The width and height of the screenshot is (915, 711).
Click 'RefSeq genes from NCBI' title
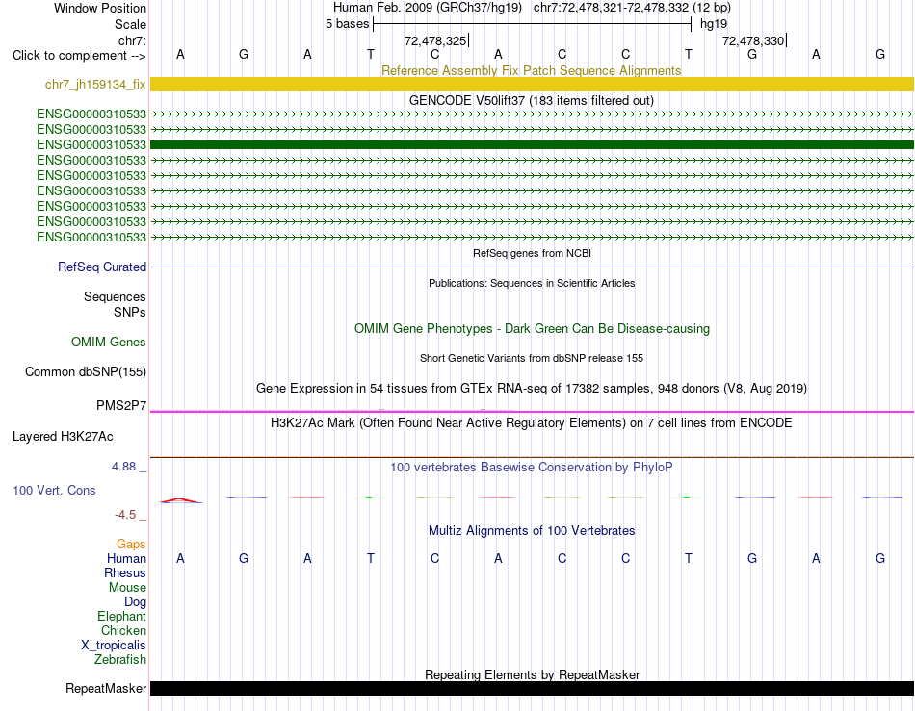pyautogui.click(x=532, y=253)
